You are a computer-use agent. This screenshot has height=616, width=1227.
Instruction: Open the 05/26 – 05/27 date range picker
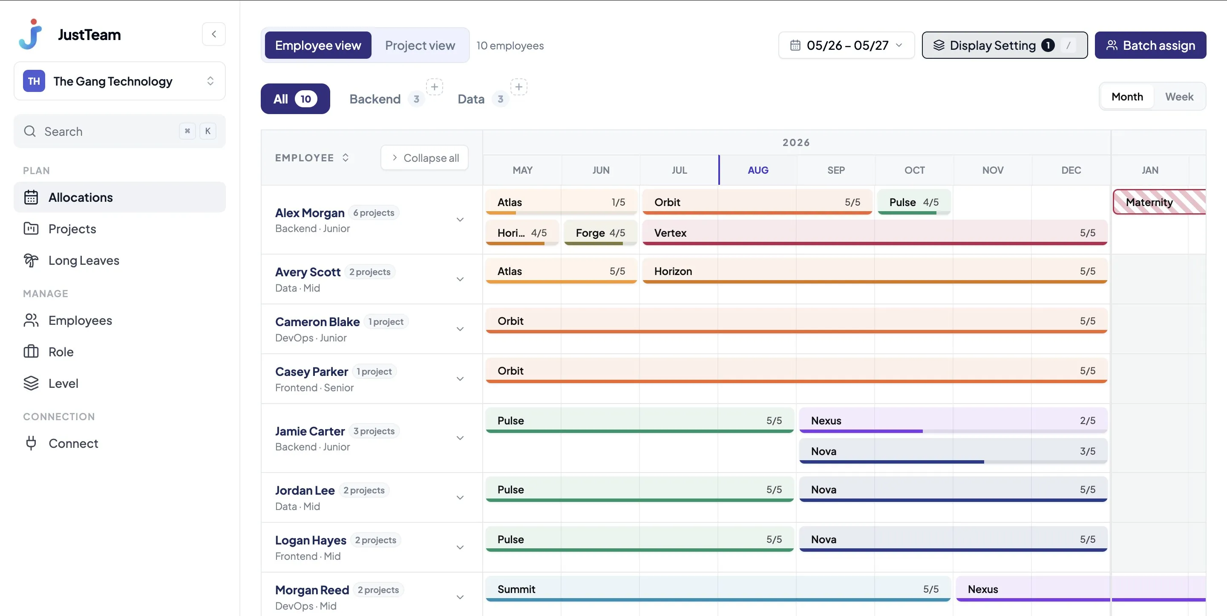pos(847,45)
